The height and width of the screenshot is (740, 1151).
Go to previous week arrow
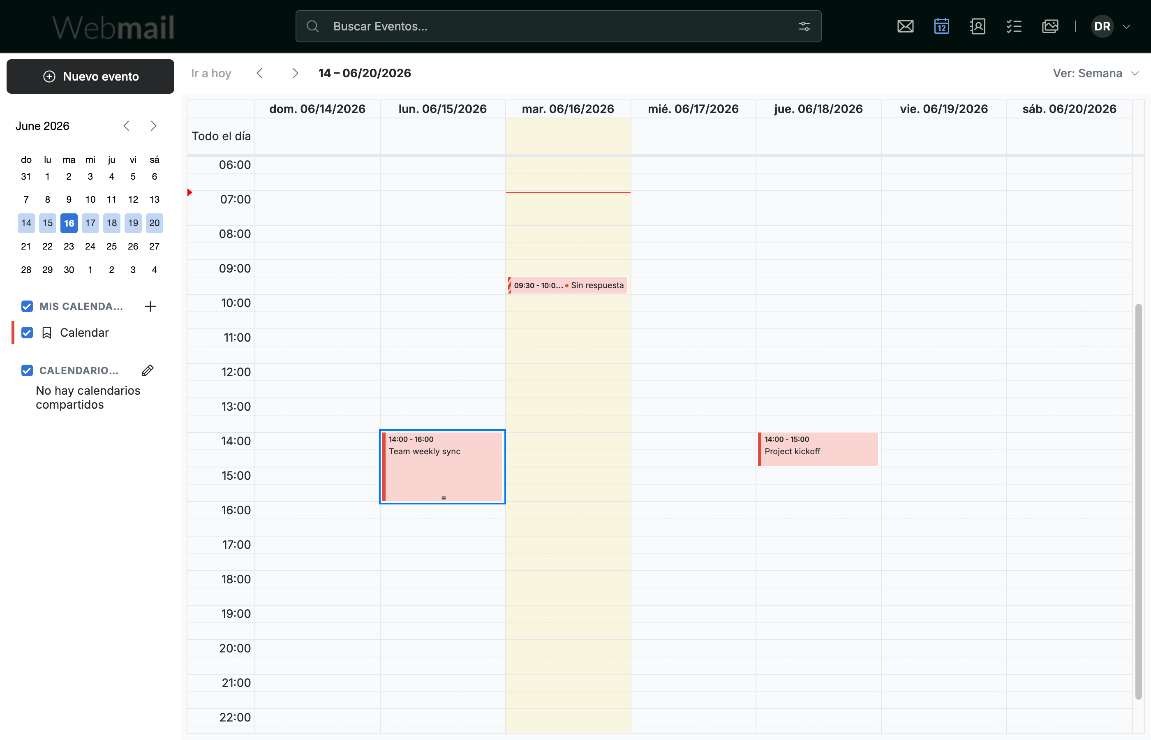[260, 73]
